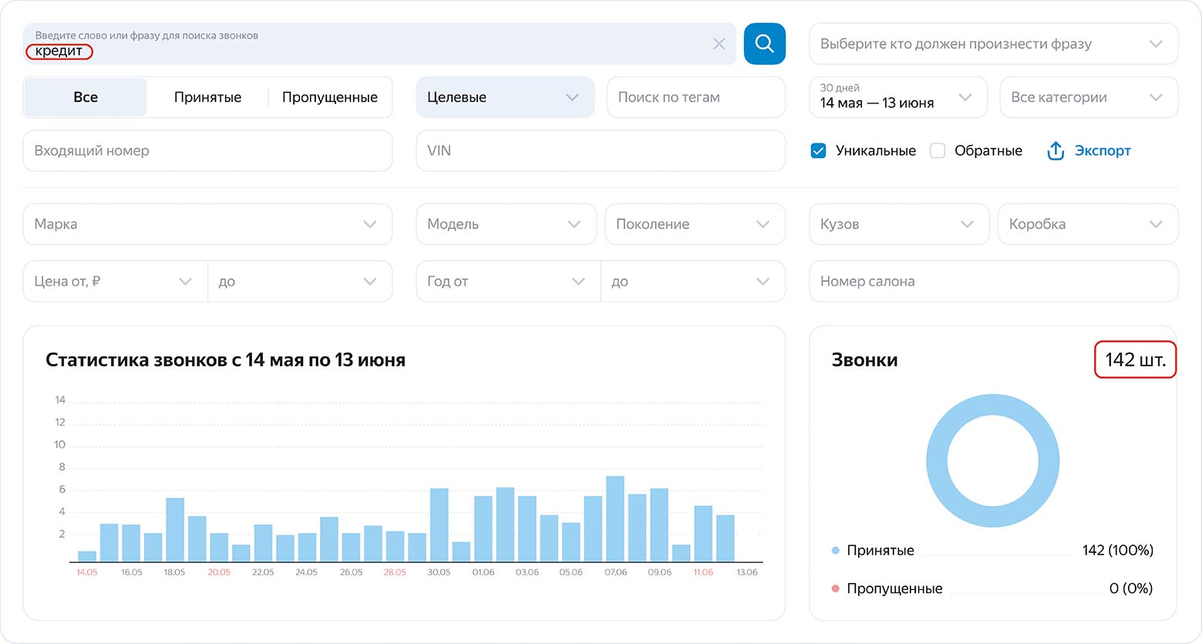Screen dimensions: 1202x644
Task: Open the Цена от price dropdown
Action: (116, 282)
